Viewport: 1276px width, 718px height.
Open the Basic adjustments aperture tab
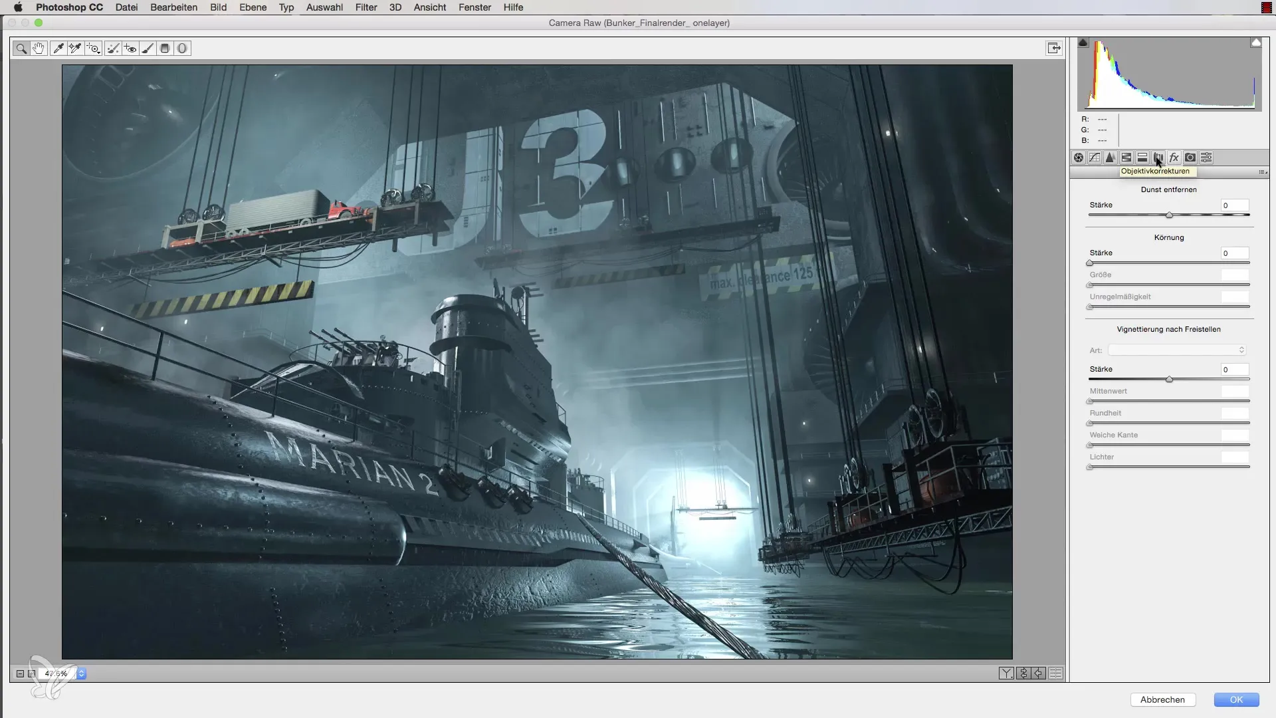pyautogui.click(x=1079, y=158)
